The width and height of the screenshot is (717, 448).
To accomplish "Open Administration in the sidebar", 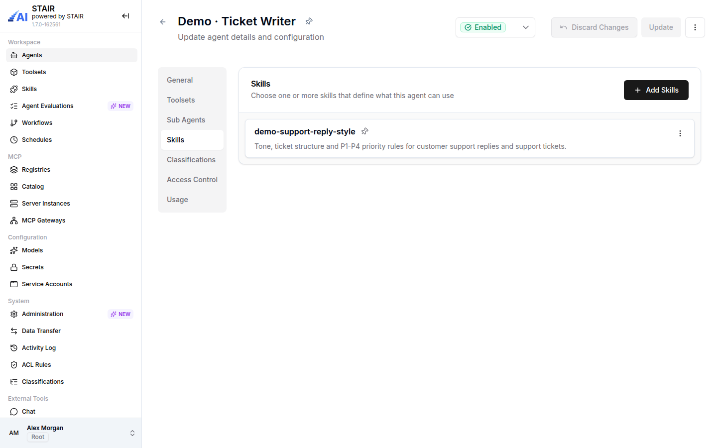I will point(72,314).
